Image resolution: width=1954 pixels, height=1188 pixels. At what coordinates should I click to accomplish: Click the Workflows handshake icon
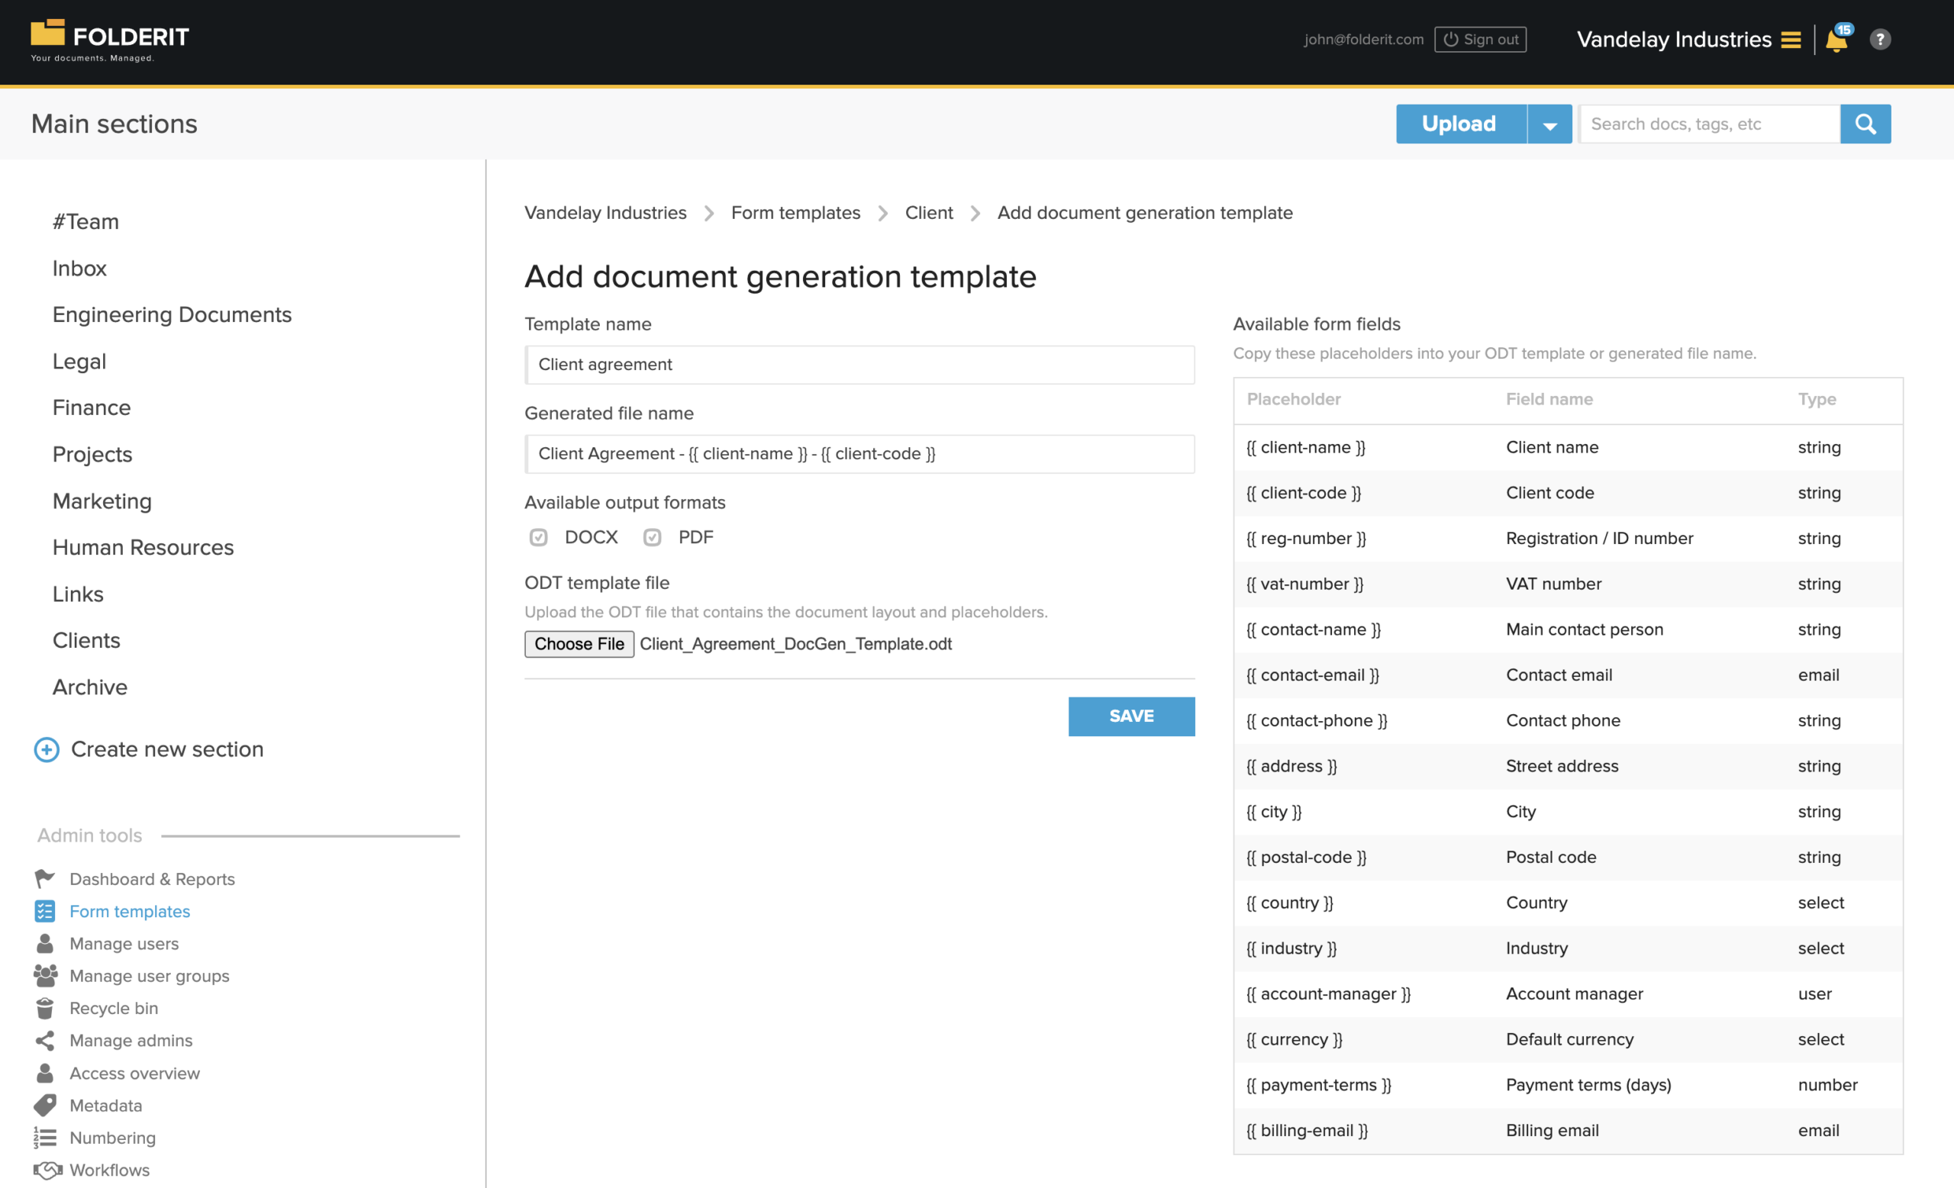pyautogui.click(x=47, y=1170)
